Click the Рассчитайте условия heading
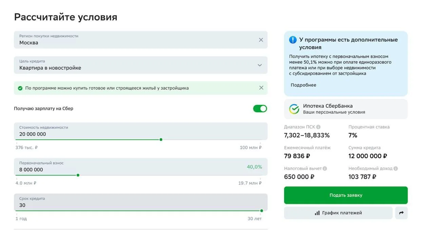Screen dimensions: 434x231 tap(65, 17)
